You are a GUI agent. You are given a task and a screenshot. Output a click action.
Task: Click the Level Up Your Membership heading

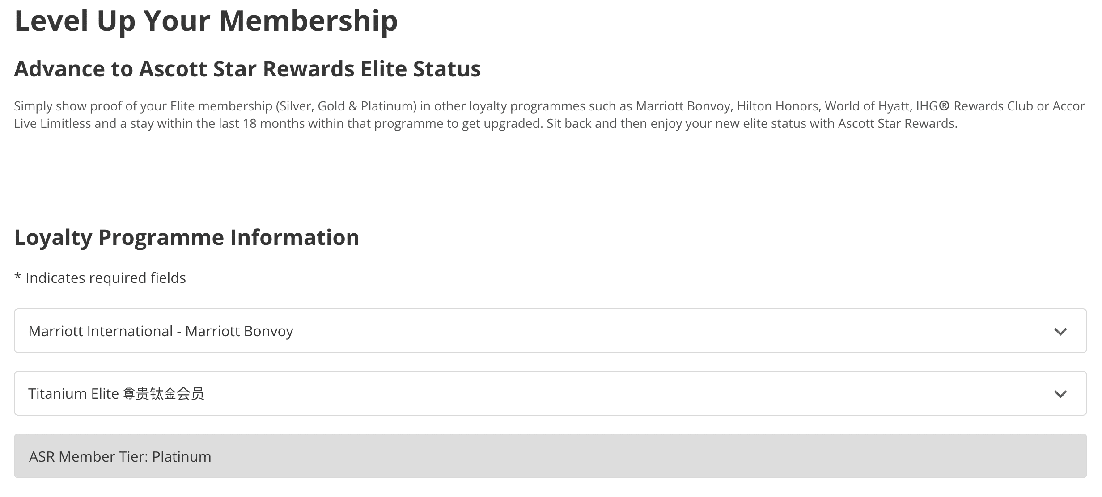(x=206, y=21)
